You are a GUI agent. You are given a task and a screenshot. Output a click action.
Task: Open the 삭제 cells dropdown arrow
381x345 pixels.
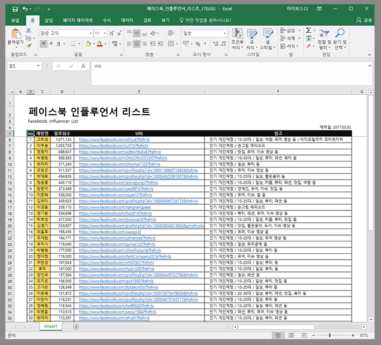300,39
